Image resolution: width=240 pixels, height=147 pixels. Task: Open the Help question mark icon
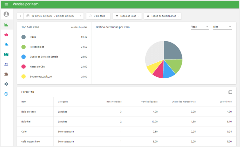click(x=6, y=94)
